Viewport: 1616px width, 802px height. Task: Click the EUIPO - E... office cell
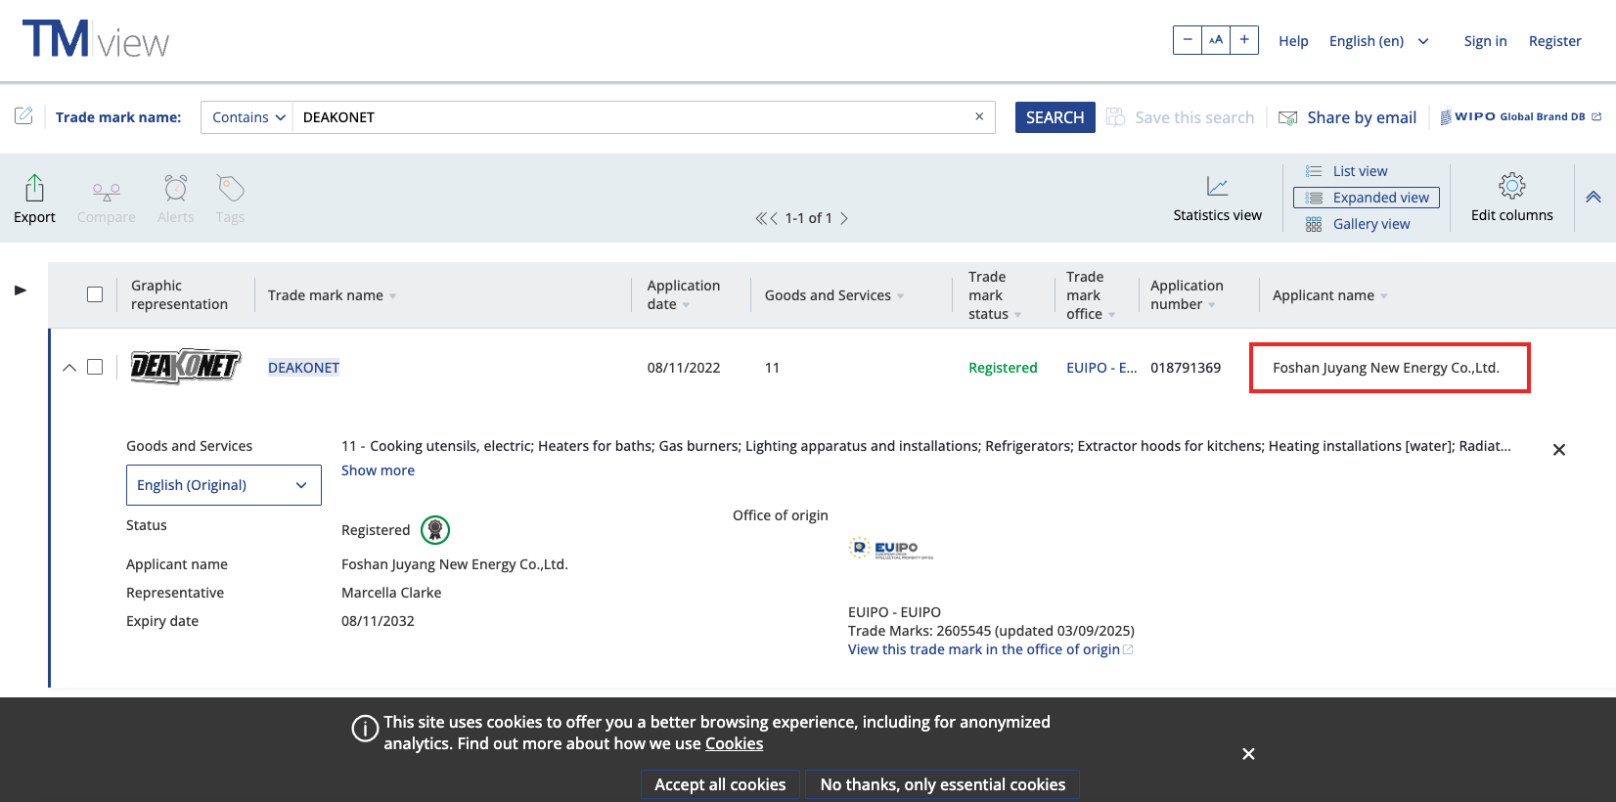[1101, 368]
